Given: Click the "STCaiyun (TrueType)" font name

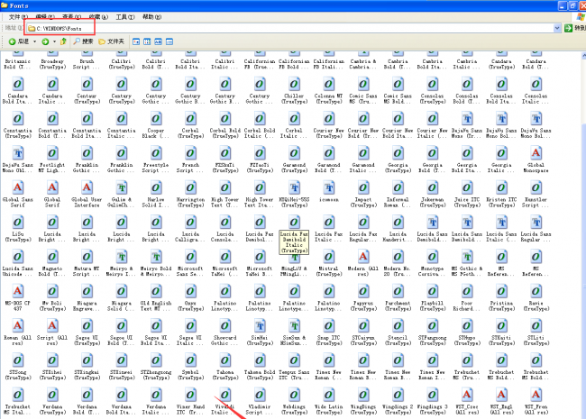Looking at the screenshot, I should coord(363,341).
